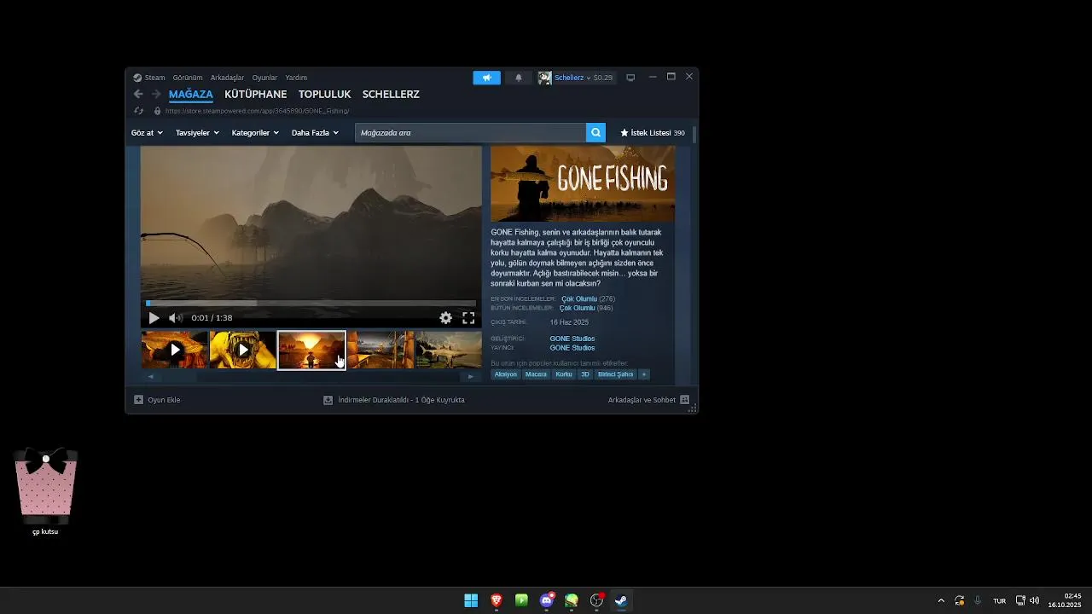Viewport: 1092px width, 614px height.
Task: Open the Arkadaşlar menu
Action: pos(227,78)
